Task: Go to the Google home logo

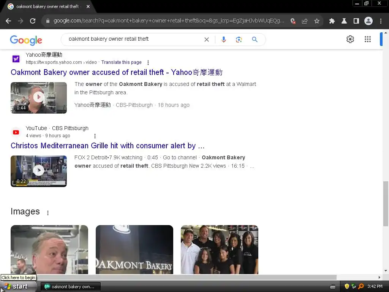Action: click(x=26, y=40)
